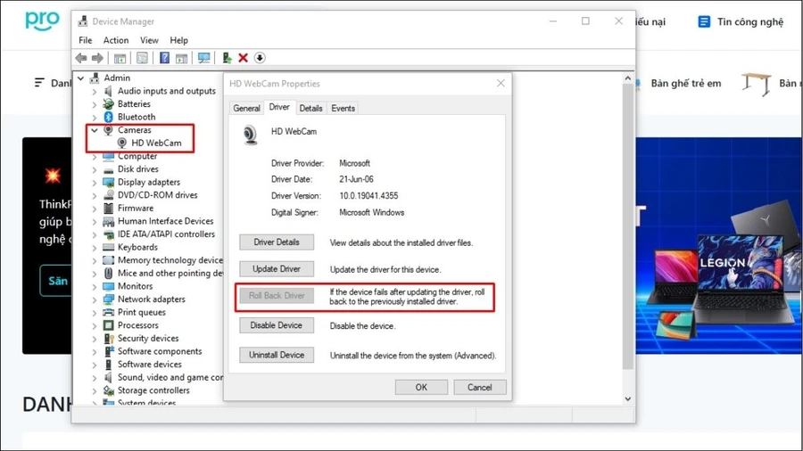The height and width of the screenshot is (451, 803).
Task: Select the Bluetooth icon in the device tree
Action: click(109, 117)
